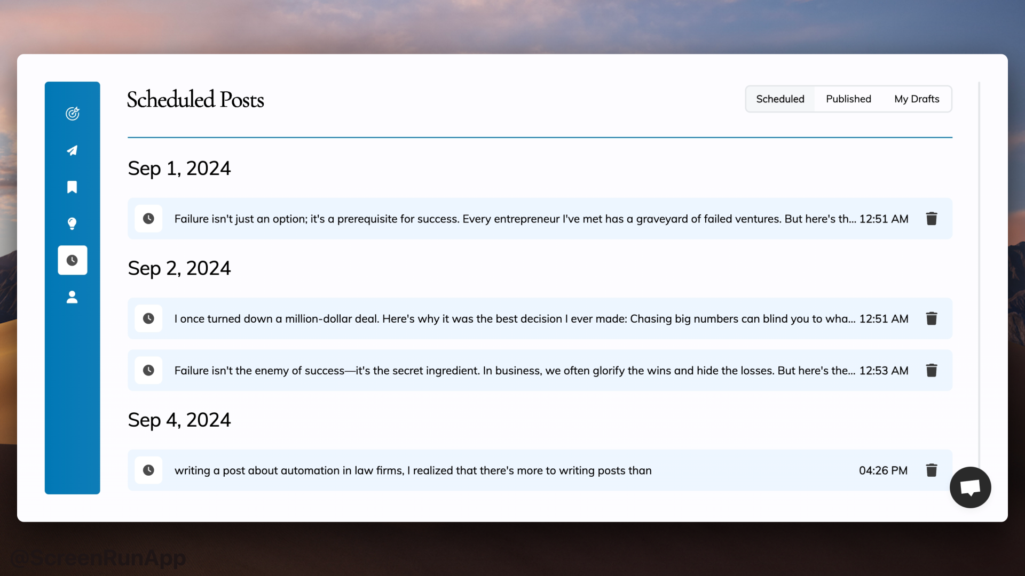Click clock icon on 'Failure isn't the enemy' post
The height and width of the screenshot is (576, 1025).
[148, 370]
